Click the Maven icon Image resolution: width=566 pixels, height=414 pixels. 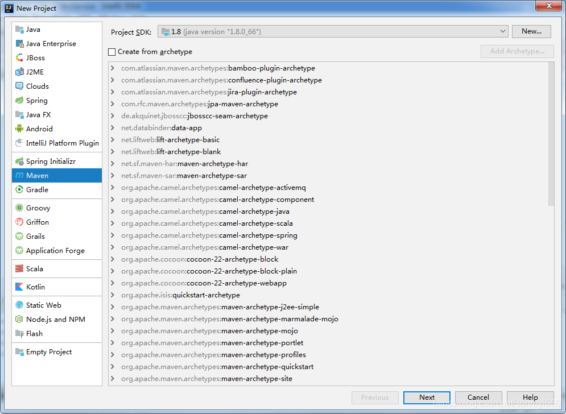click(19, 175)
